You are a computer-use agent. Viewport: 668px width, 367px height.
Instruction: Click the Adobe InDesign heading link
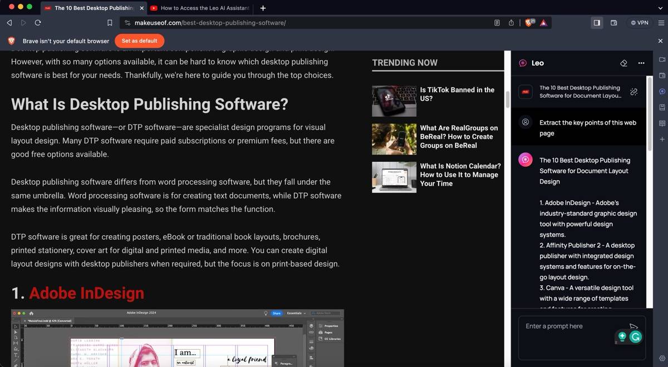[x=86, y=293]
